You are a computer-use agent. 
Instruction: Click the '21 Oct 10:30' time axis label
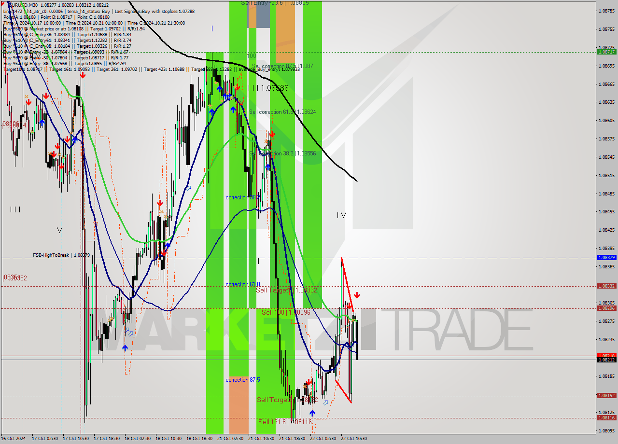pos(260,439)
